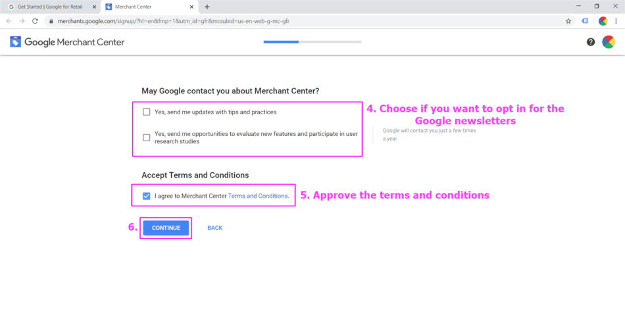Bookmark this page with the star icon
Screen dimensions: 625x333
pyautogui.click(x=568, y=21)
